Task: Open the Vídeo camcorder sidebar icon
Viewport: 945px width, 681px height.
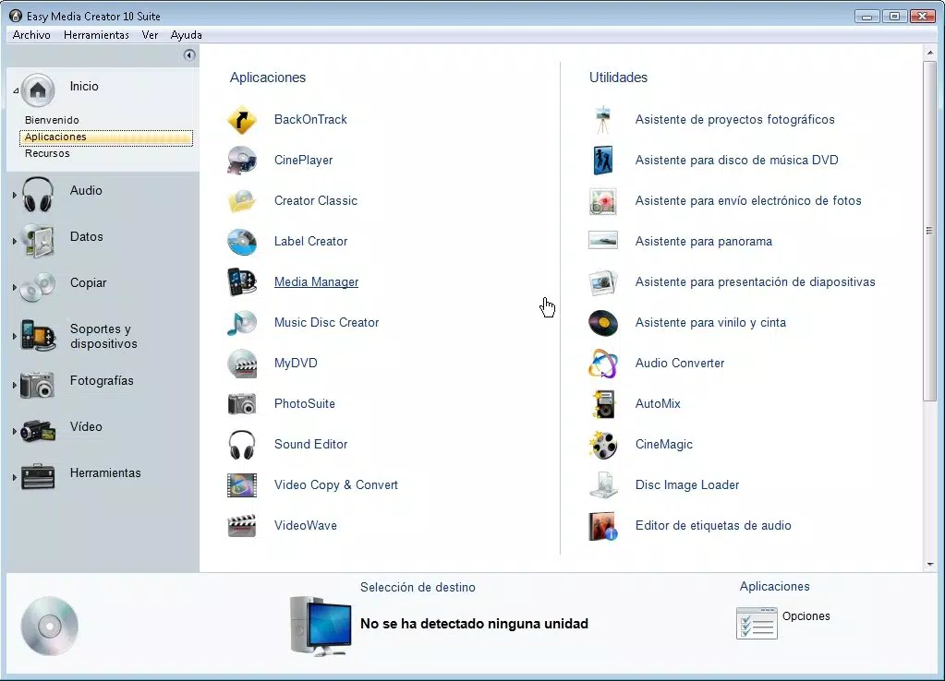Action: [x=37, y=431]
